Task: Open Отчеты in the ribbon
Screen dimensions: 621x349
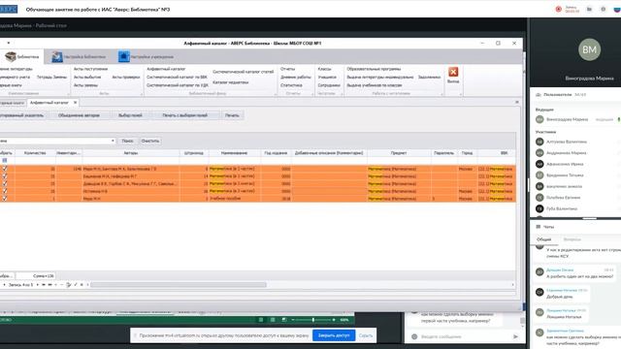Action: tap(288, 69)
